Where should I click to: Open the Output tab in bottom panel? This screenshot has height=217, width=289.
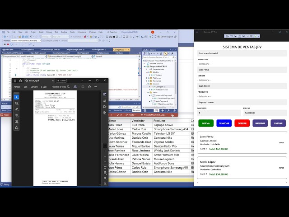tap(128, 110)
